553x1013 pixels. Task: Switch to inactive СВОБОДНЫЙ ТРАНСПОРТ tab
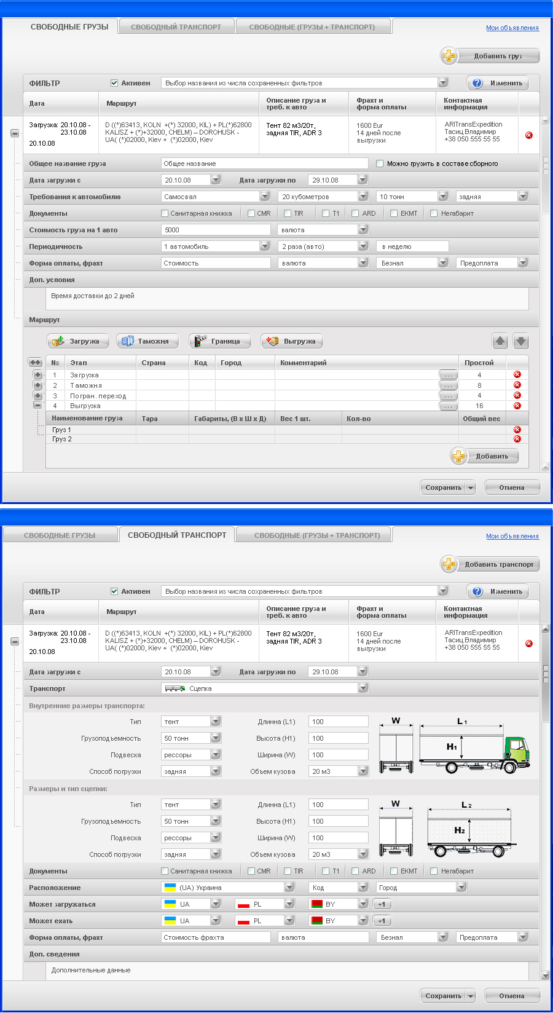pyautogui.click(x=176, y=27)
